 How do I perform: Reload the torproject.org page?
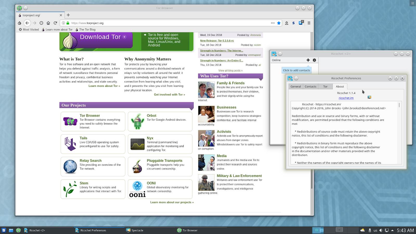(x=55, y=23)
